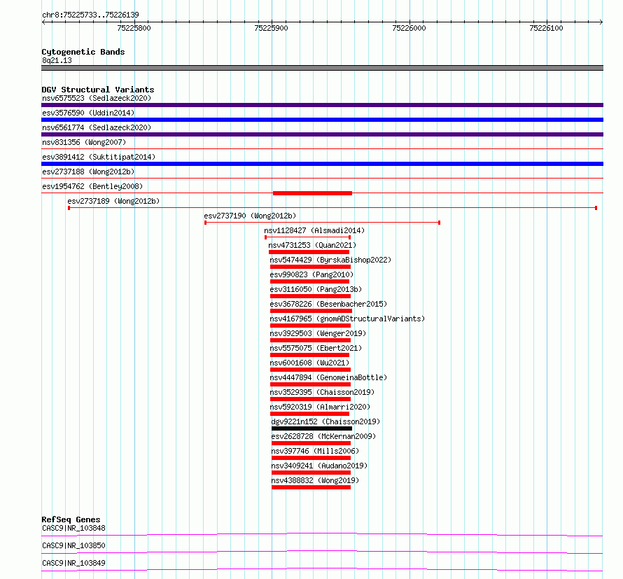Select the esv3576590 (Uddin2014) blue bar
The height and width of the screenshot is (579, 623).
(322, 120)
